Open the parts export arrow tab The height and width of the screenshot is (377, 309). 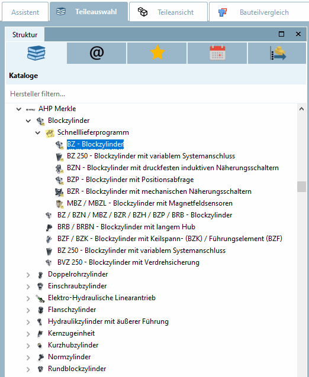click(277, 53)
